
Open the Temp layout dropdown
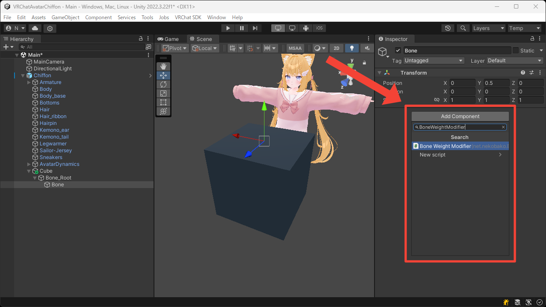(525, 28)
